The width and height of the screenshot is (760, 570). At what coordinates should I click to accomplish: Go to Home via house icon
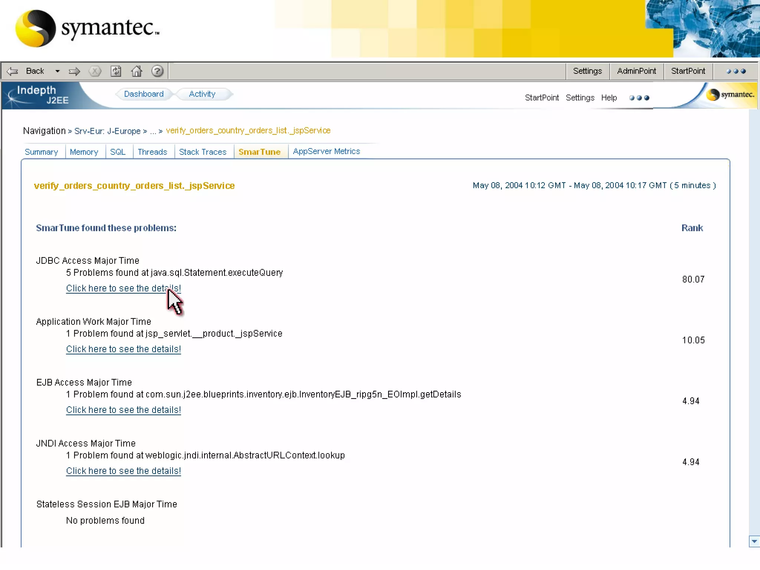137,71
